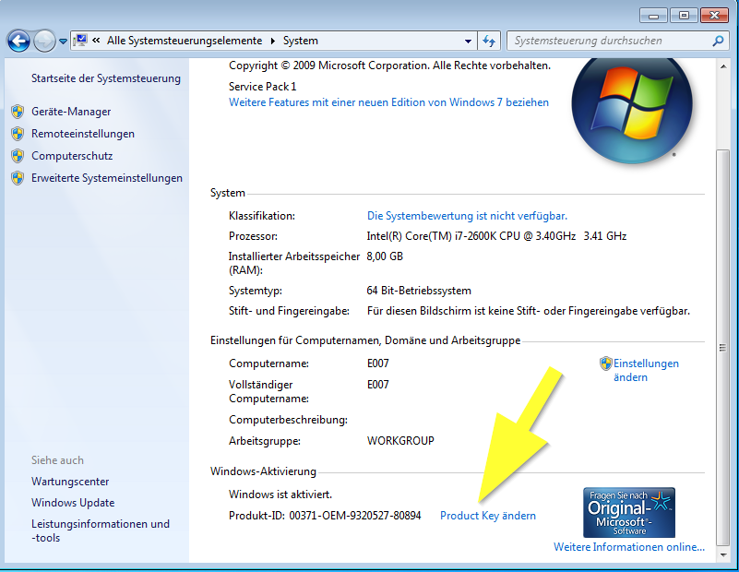Image resolution: width=739 pixels, height=572 pixels.
Task: Open the Windows Update link
Action: point(73,503)
